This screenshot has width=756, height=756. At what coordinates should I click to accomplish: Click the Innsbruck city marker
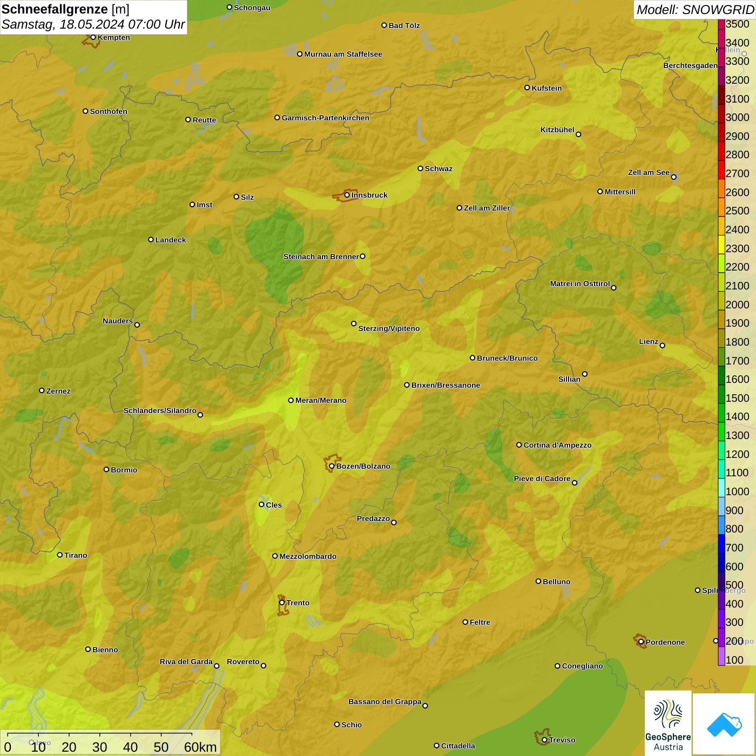click(347, 195)
